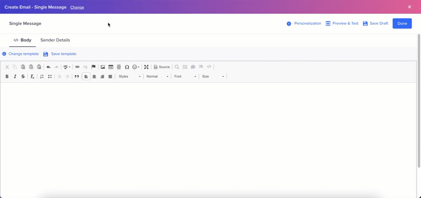
Task: Open the Font dropdown
Action: pyautogui.click(x=185, y=76)
